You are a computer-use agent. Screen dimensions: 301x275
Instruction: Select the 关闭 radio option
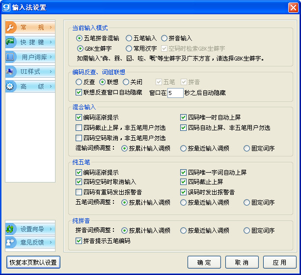[133, 82]
